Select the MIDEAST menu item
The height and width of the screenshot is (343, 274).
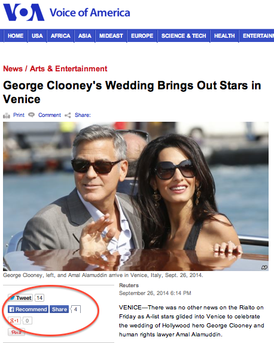coord(111,35)
